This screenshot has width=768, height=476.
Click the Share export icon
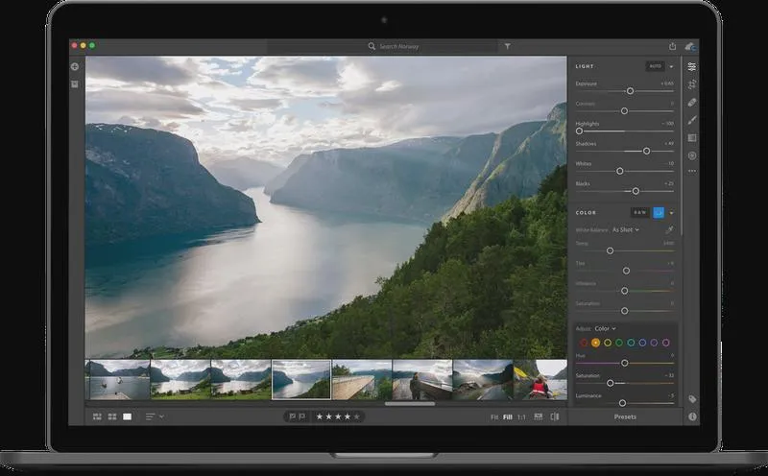point(673,46)
